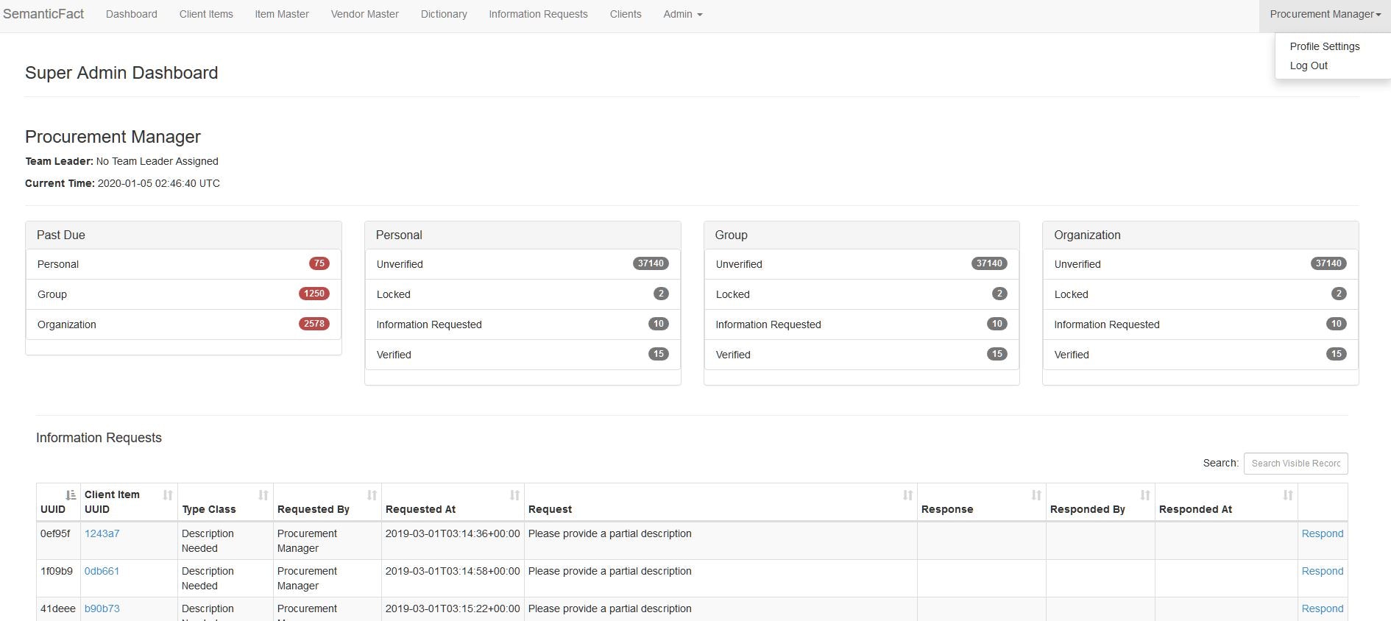Go to Clients page
Viewport: 1391px width, 621px height.
[626, 14]
